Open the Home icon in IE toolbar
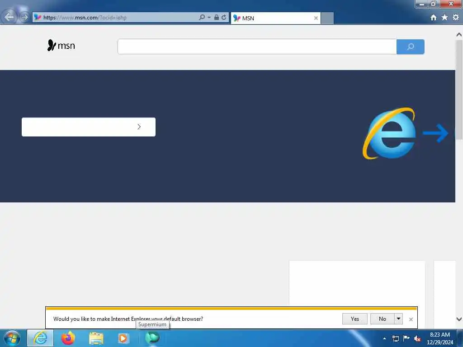 point(433,18)
